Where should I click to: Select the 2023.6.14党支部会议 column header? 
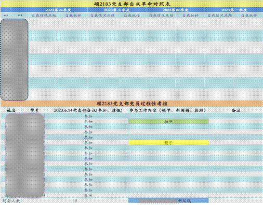[88, 110]
